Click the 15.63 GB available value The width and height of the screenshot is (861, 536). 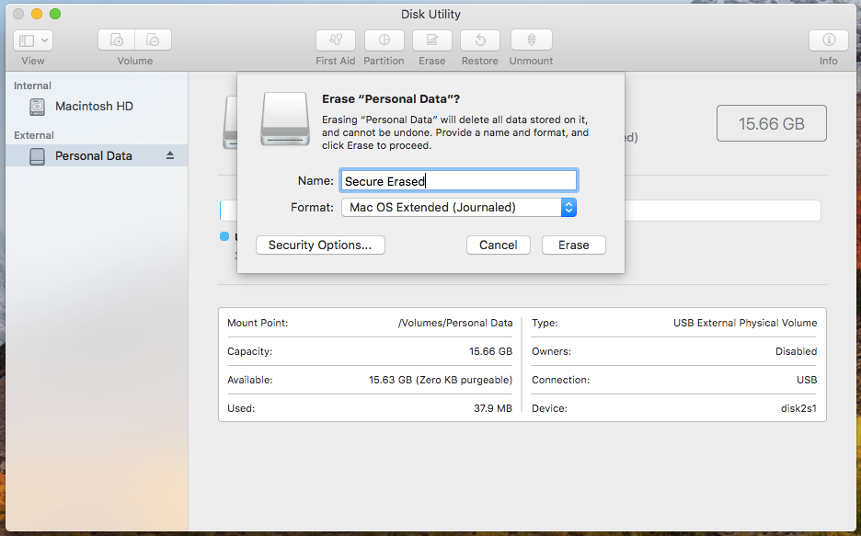pos(441,380)
